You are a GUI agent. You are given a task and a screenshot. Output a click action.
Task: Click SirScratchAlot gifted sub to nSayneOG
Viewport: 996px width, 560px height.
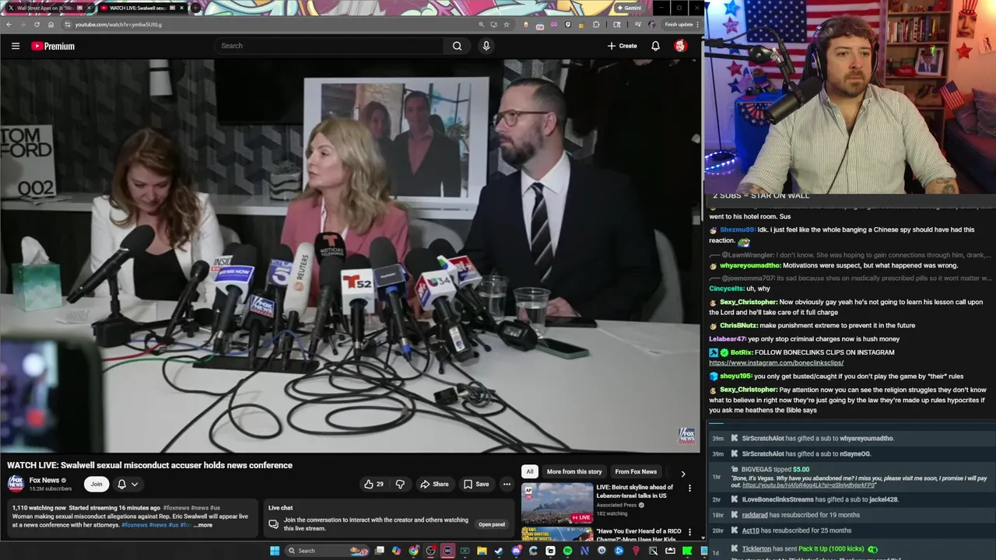(852, 453)
